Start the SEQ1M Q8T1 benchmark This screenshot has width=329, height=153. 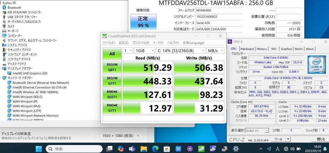coord(112,67)
